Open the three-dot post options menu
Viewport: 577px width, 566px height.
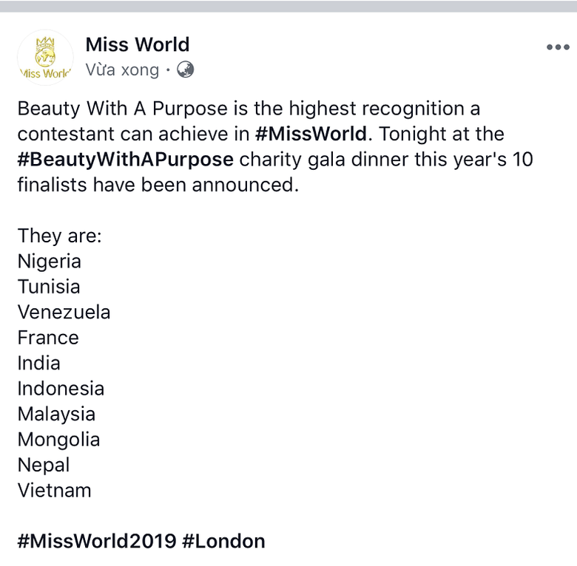tap(558, 47)
